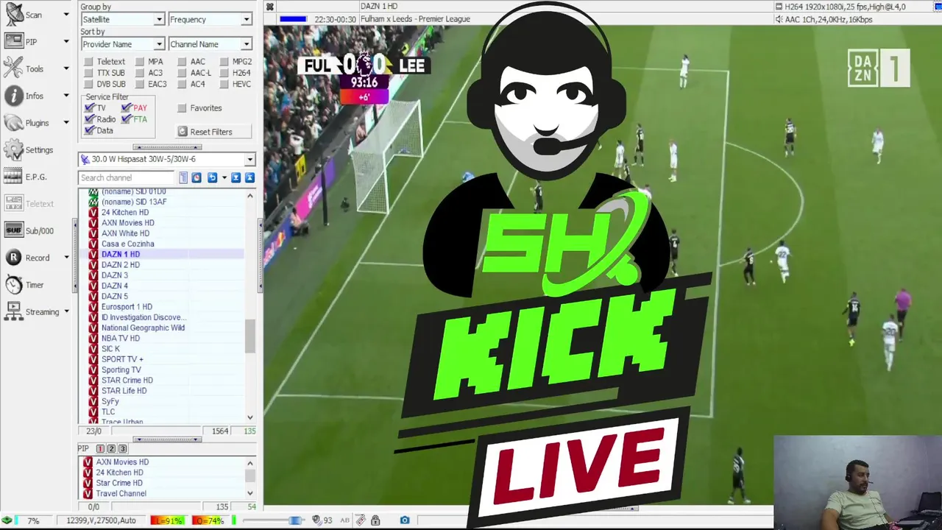Open the Tools sidebar icon
Screen dimensions: 942x530
[14, 68]
